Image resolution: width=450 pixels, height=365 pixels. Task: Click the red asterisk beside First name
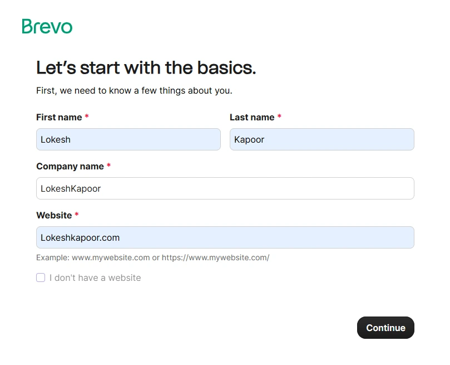(87, 117)
